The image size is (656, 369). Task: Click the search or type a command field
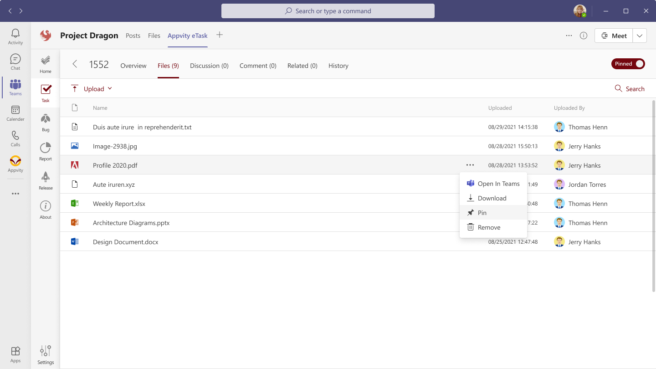click(x=328, y=10)
